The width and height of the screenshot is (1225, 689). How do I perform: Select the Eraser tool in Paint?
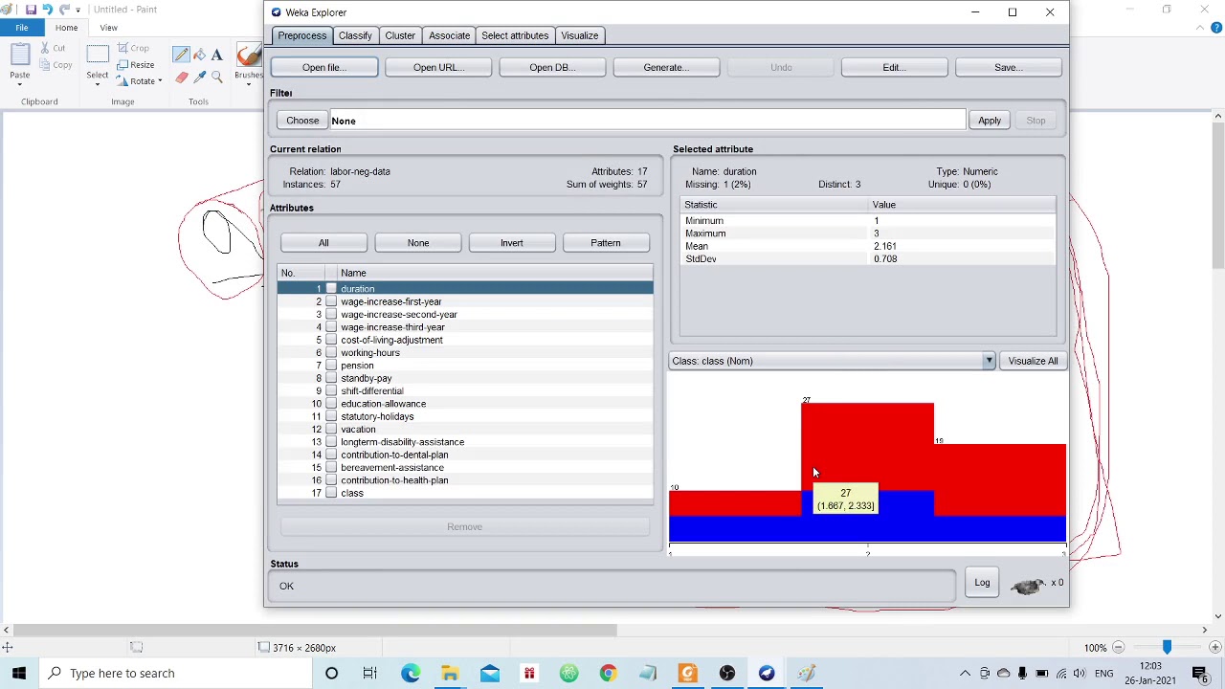(181, 77)
